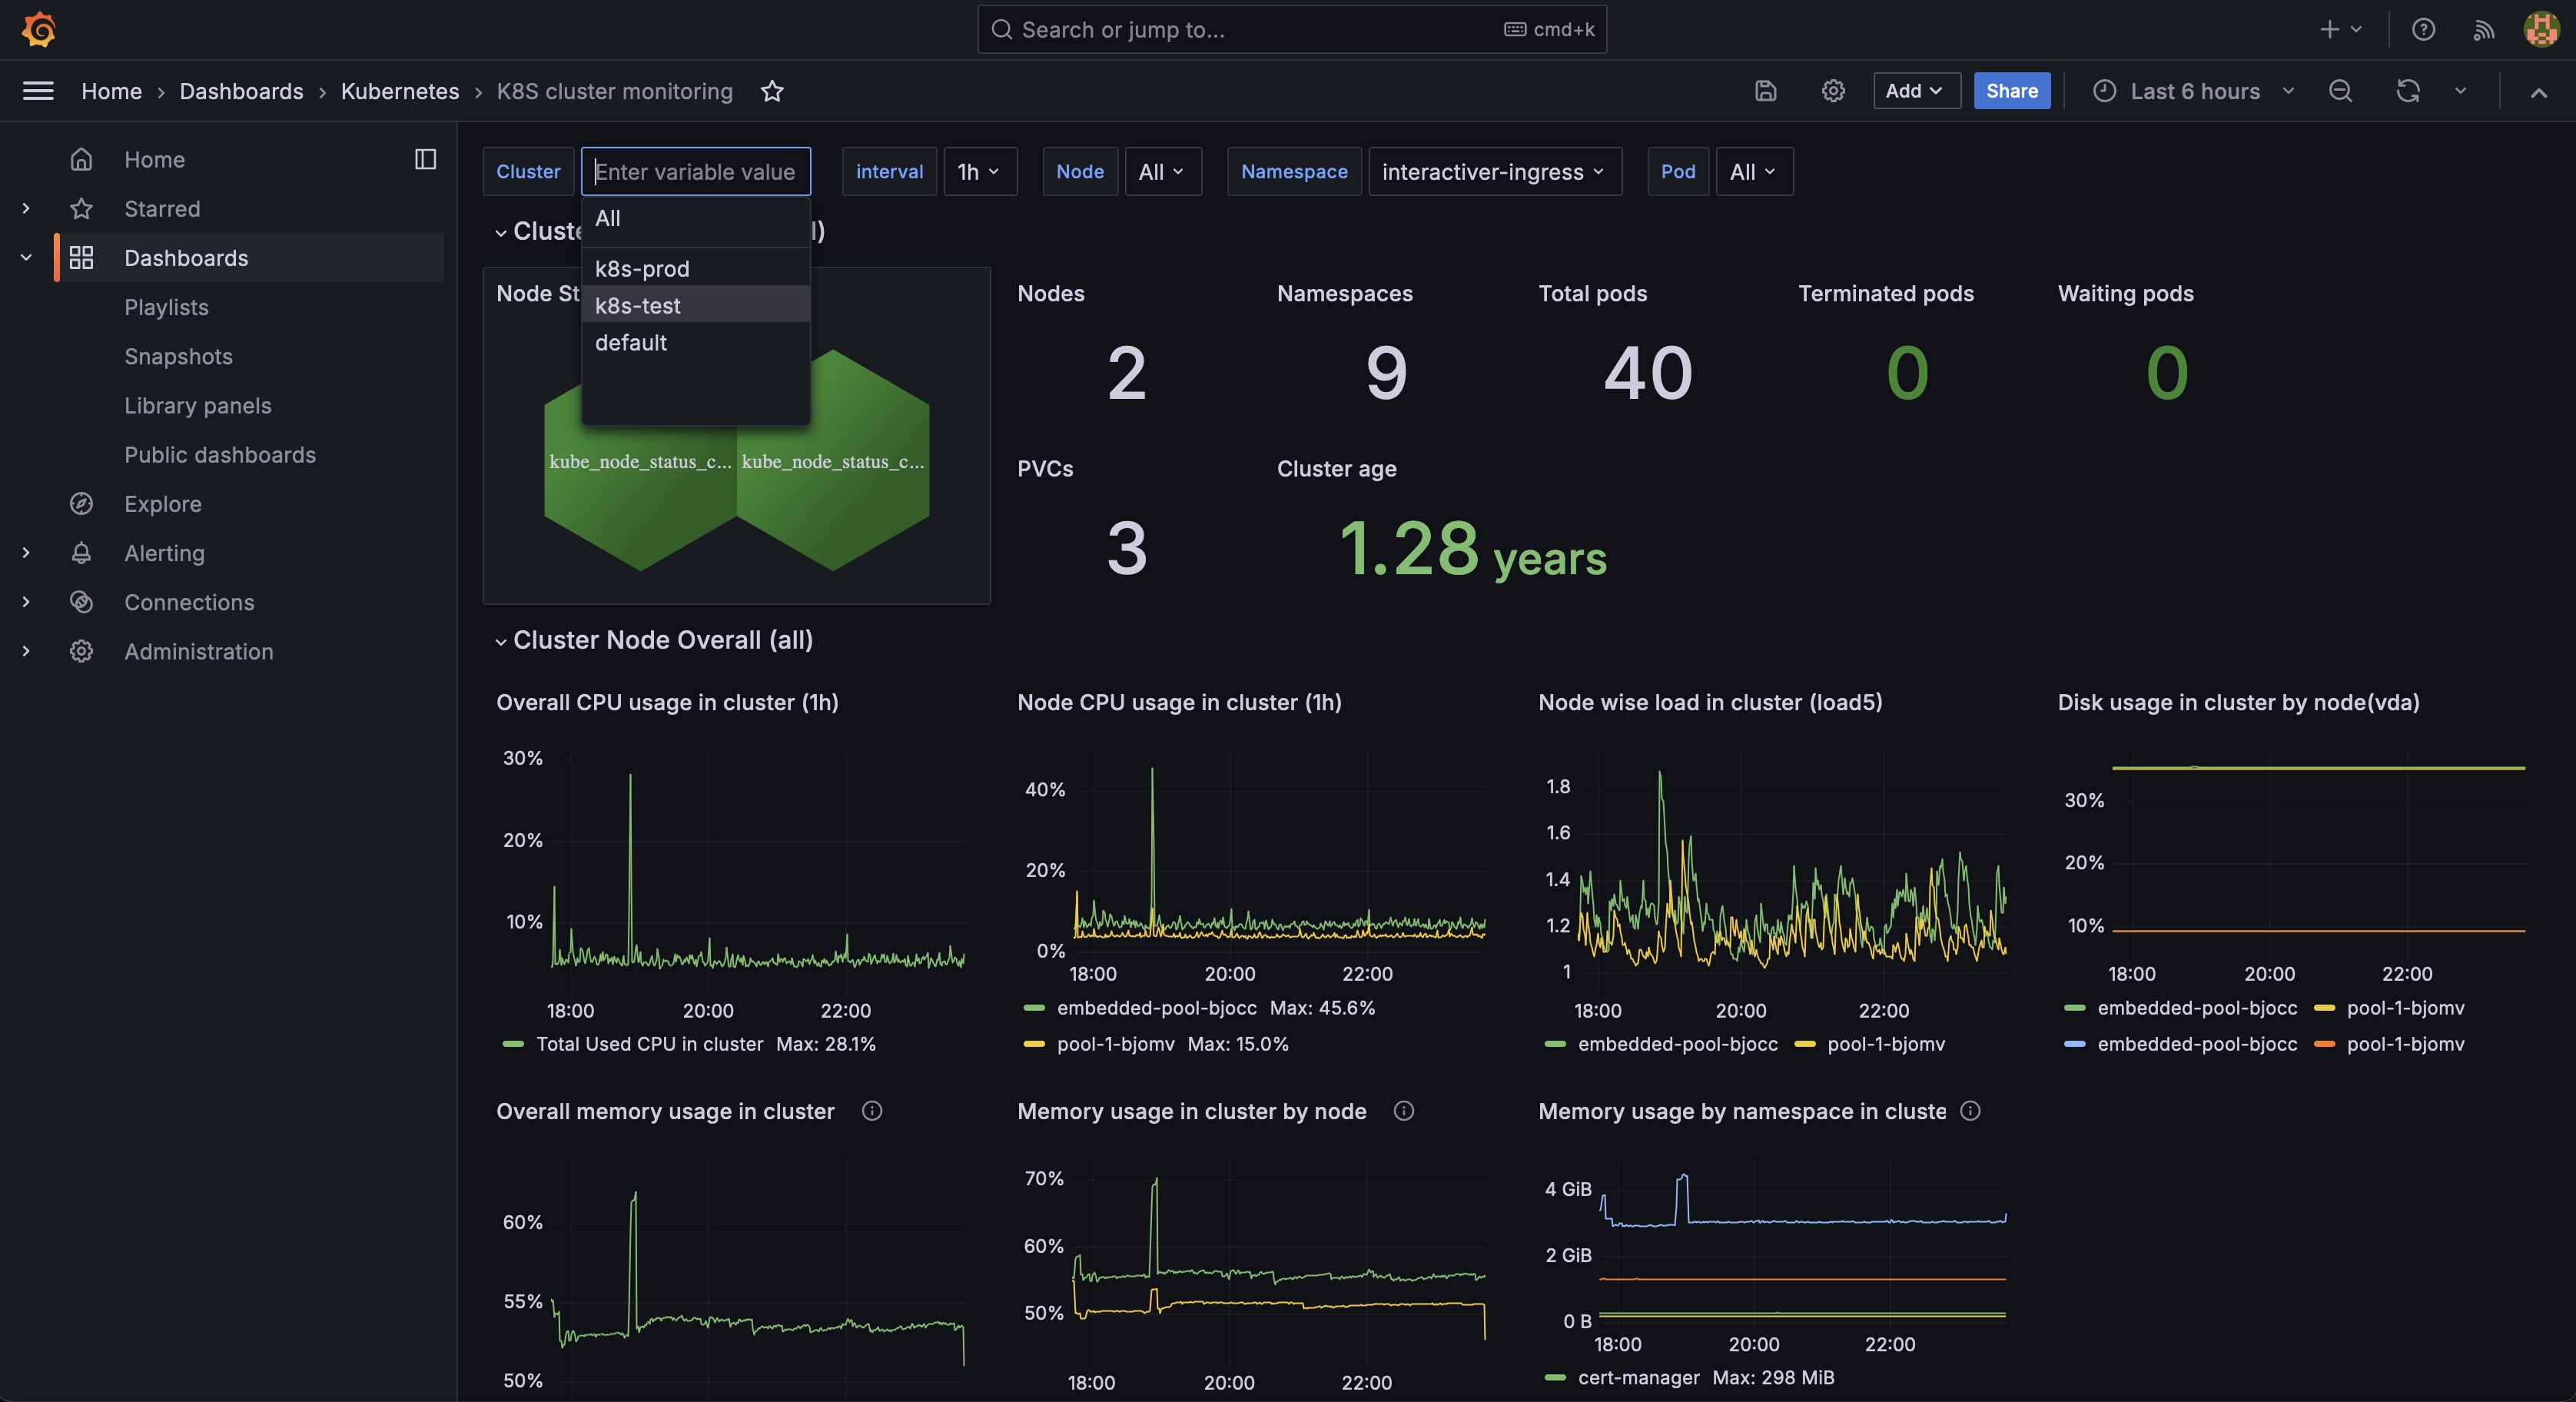Select All in Cluster dropdown list
The image size is (2576, 1402).
(x=696, y=218)
